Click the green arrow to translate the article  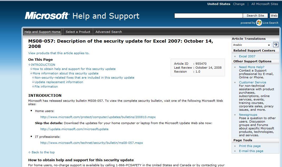[275, 44]
